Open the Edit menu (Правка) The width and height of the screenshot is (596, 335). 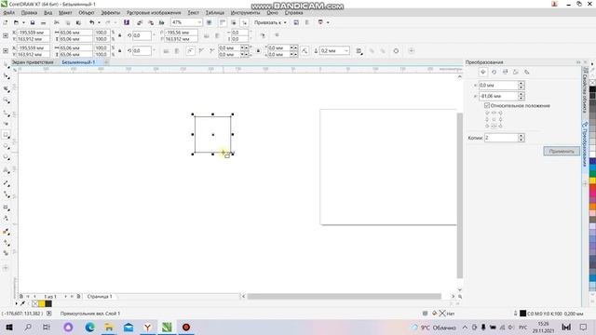[29, 12]
